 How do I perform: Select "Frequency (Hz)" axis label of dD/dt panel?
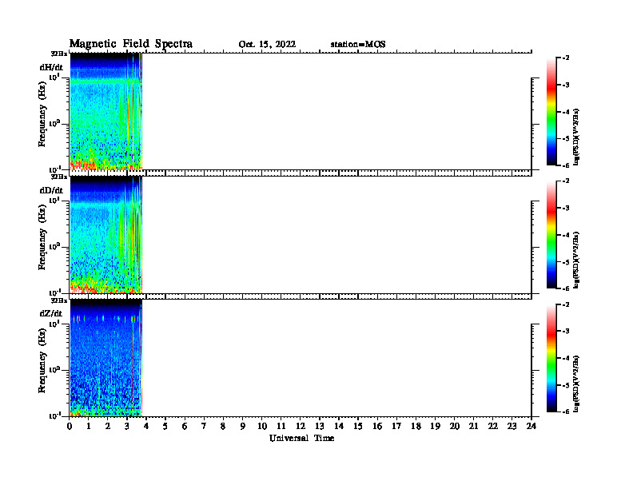coord(42,237)
